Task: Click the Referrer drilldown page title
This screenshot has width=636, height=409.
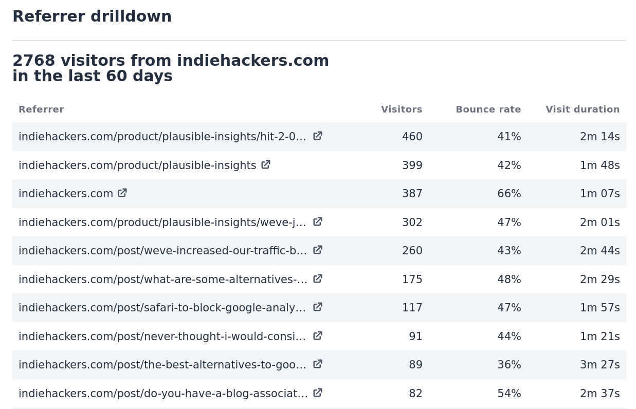Action: (x=92, y=16)
